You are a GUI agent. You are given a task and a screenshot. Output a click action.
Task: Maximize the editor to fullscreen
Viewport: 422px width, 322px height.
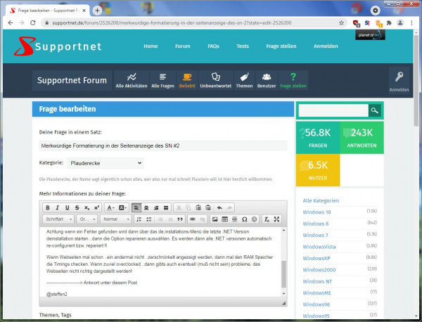pyautogui.click(x=276, y=219)
